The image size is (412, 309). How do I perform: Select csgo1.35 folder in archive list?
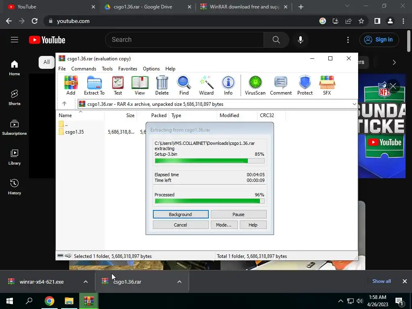click(74, 132)
